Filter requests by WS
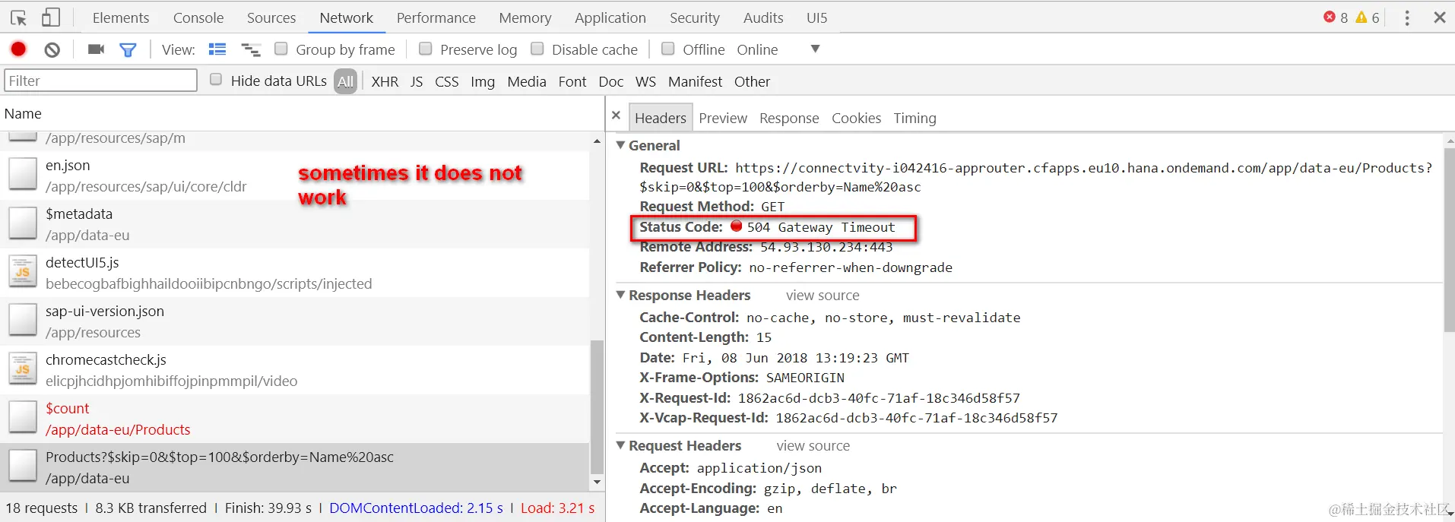This screenshot has width=1455, height=522. tap(645, 81)
